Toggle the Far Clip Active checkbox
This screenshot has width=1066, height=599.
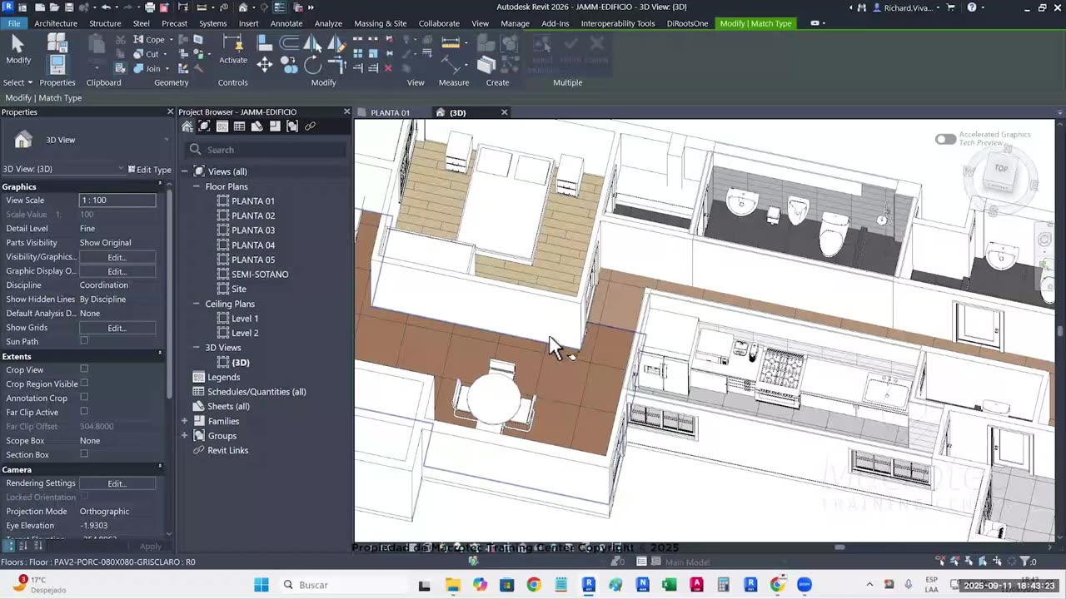tap(84, 412)
